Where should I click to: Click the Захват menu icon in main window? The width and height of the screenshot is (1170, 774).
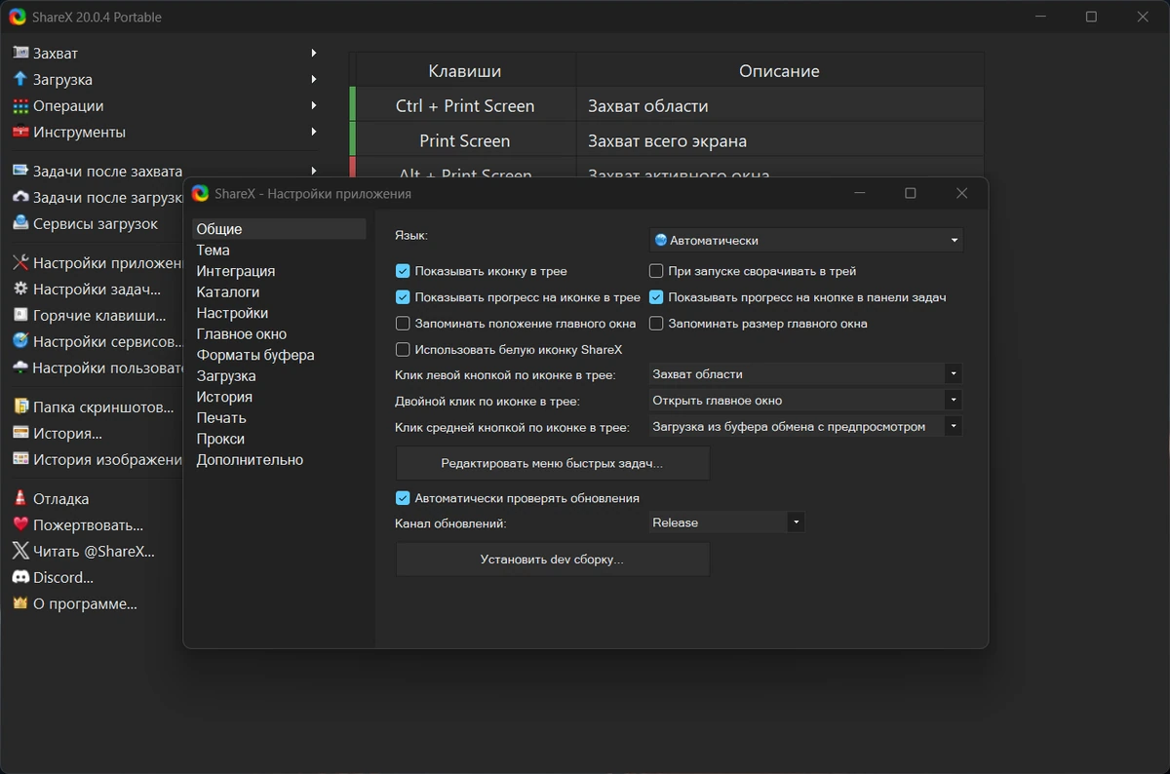click(x=20, y=53)
